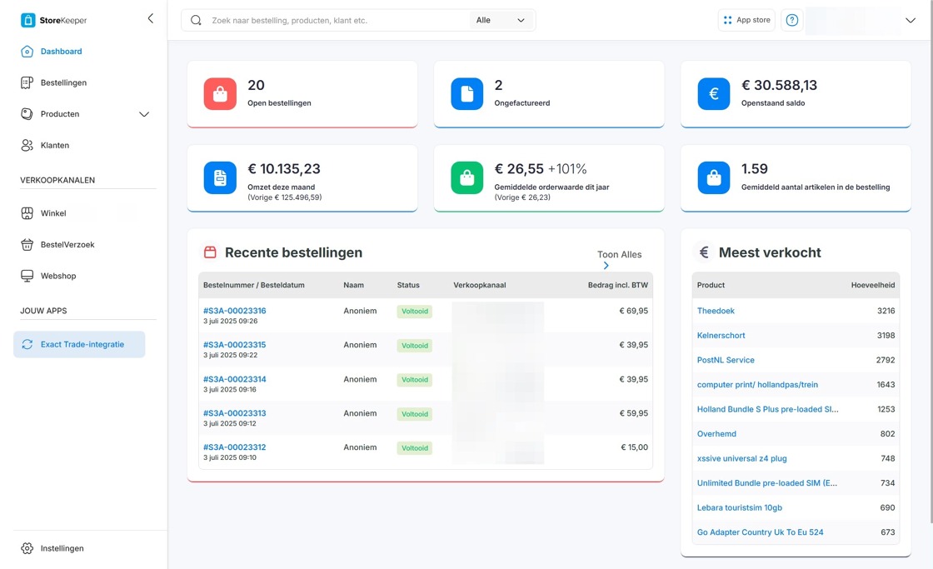Click the Voltooid status of order #S3A-00023312

tap(415, 448)
